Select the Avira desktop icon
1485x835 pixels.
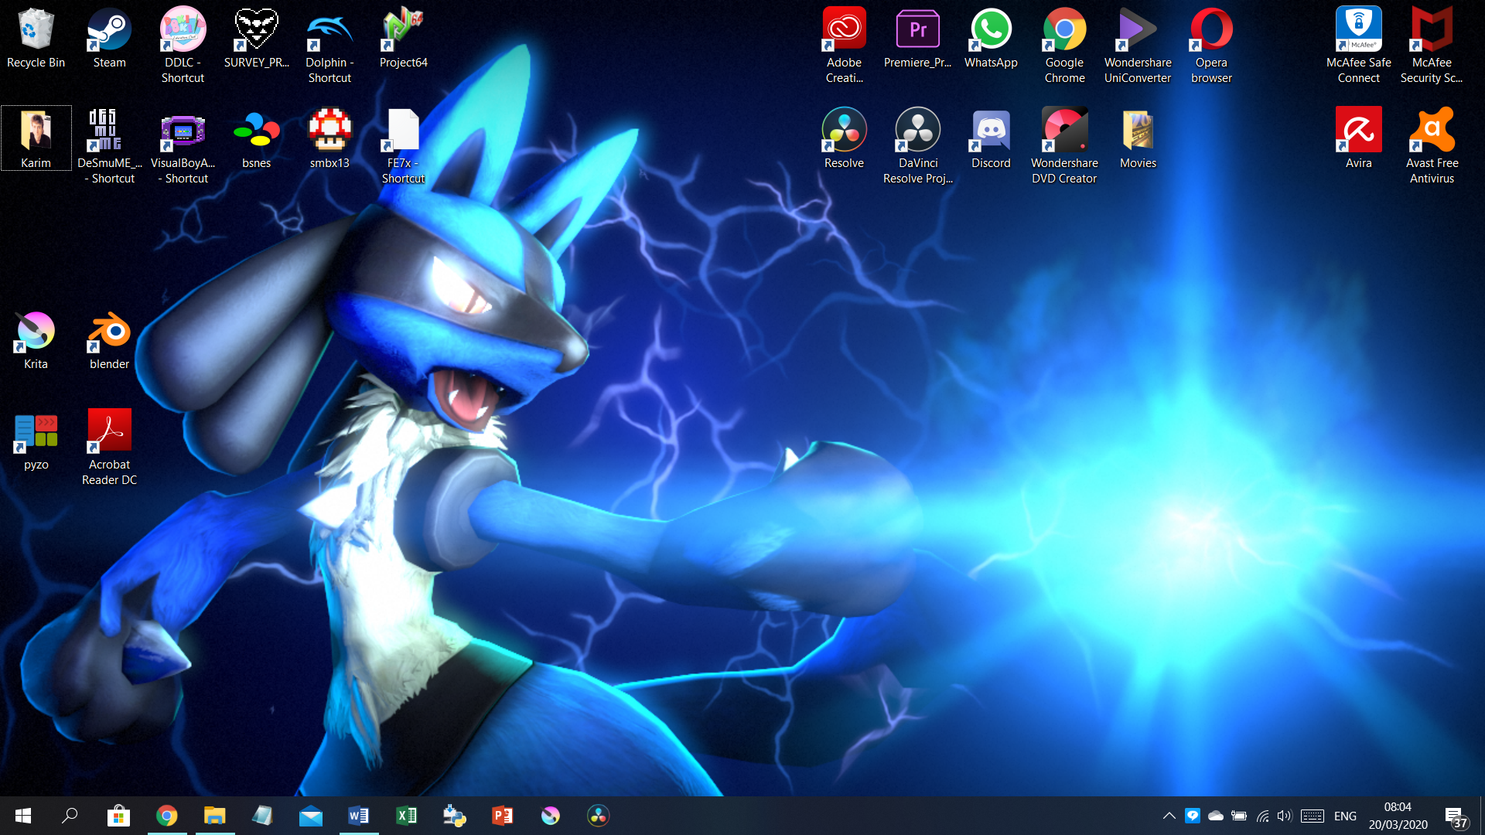click(x=1358, y=139)
